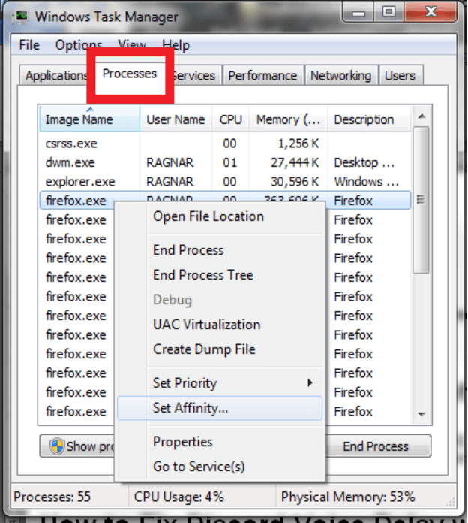Choose Go to Service(s) in context menu
The height and width of the screenshot is (523, 468).
[x=220, y=467]
